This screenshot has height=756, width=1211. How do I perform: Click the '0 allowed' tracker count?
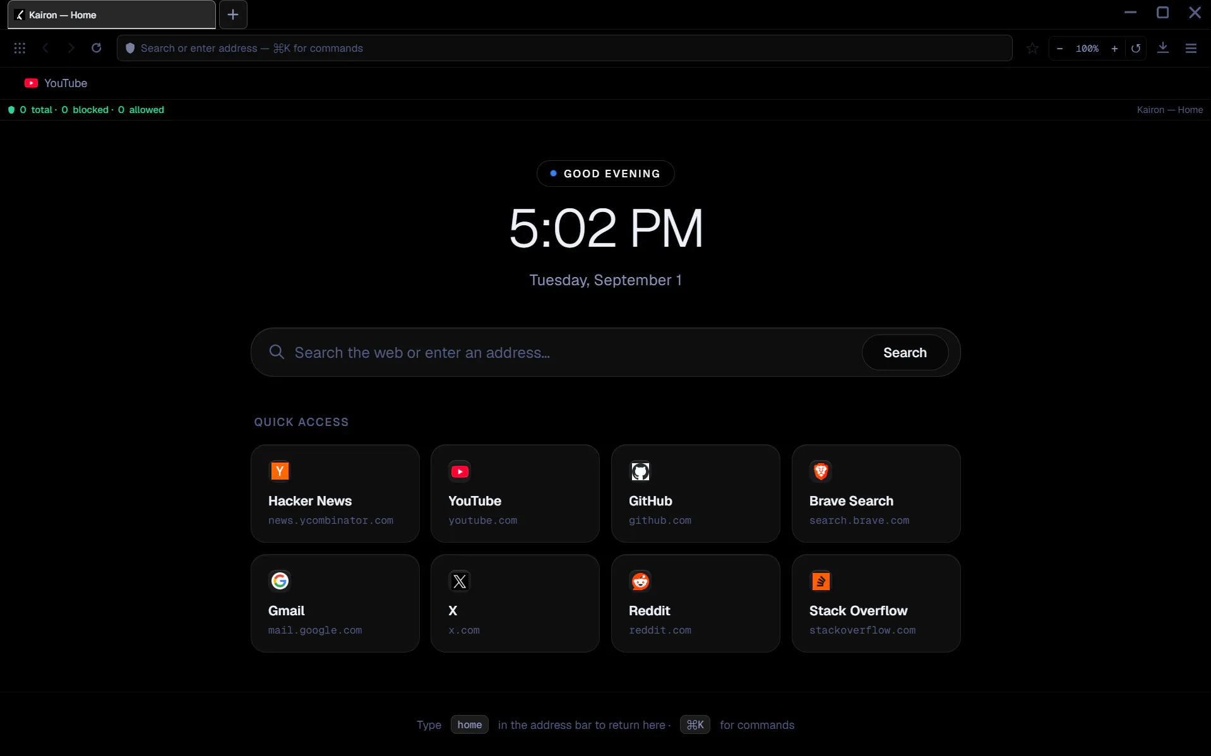(141, 110)
